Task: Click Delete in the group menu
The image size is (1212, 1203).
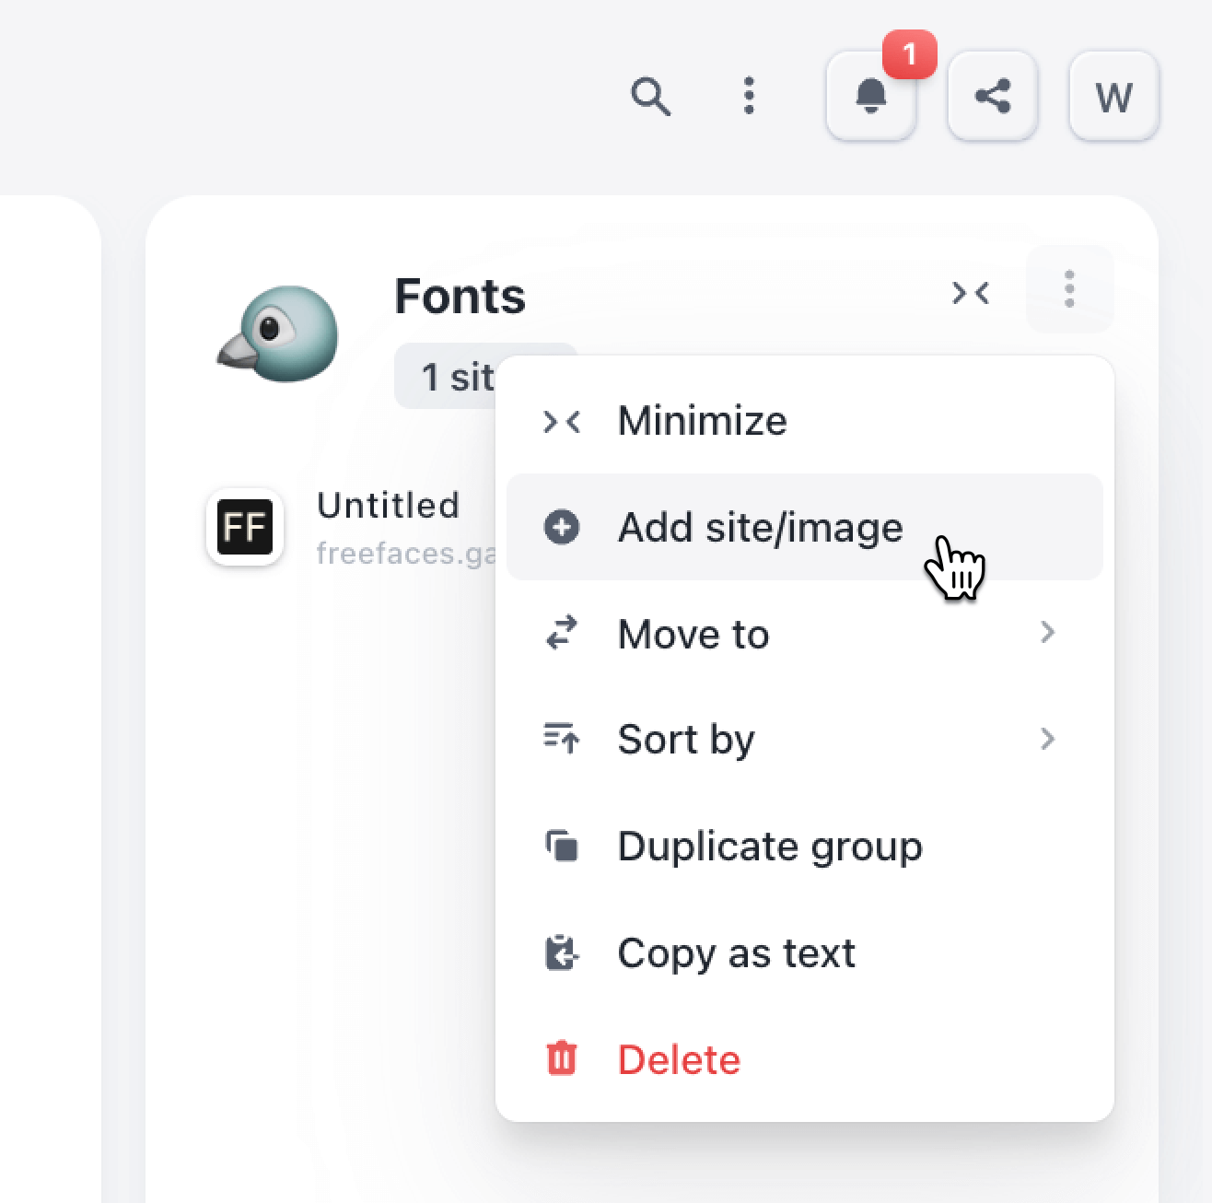Action: point(805,1059)
